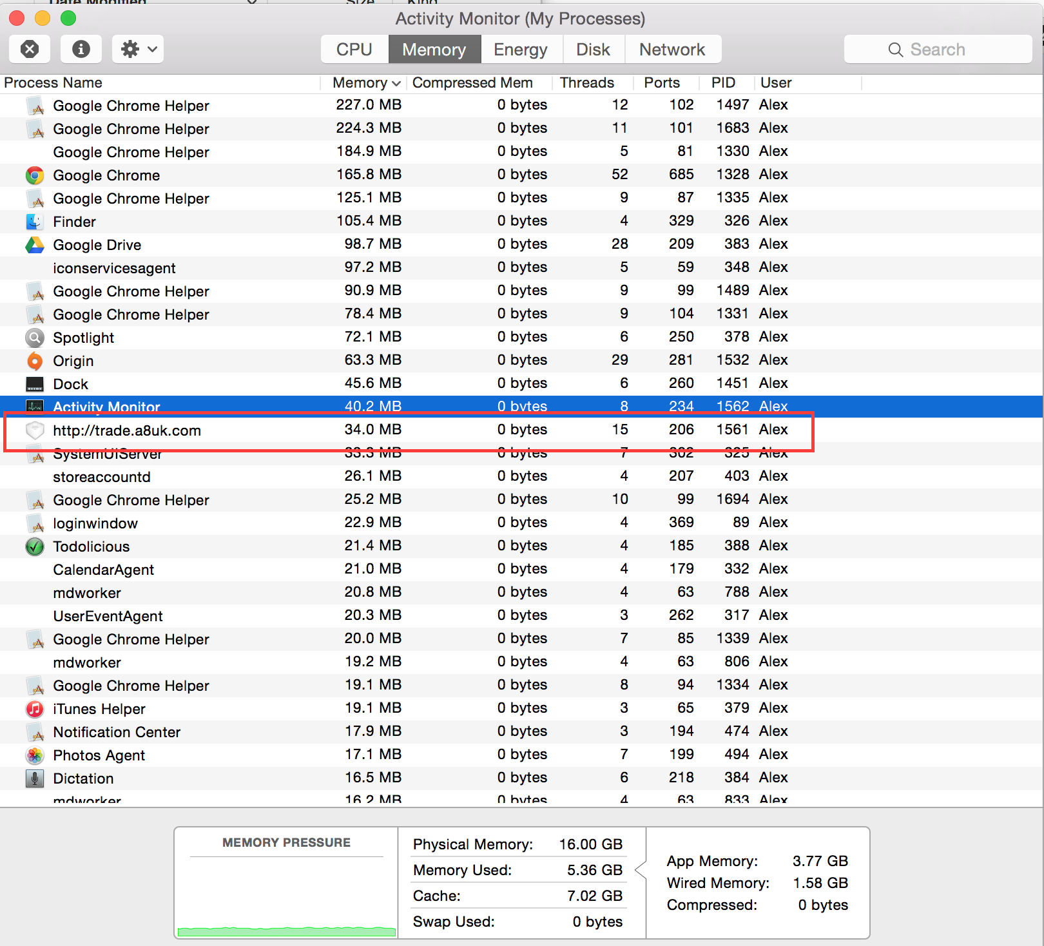Select the iconservicesagent row name
The height and width of the screenshot is (946, 1044).
coord(114,268)
